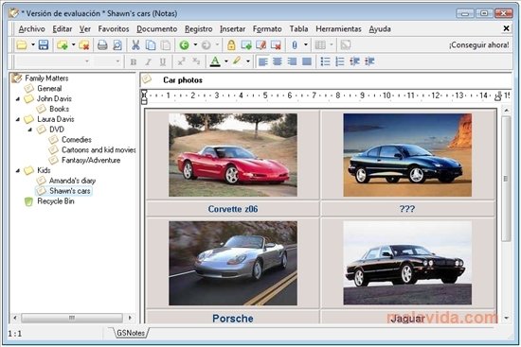Select Amanda's diary note

pyautogui.click(x=72, y=181)
